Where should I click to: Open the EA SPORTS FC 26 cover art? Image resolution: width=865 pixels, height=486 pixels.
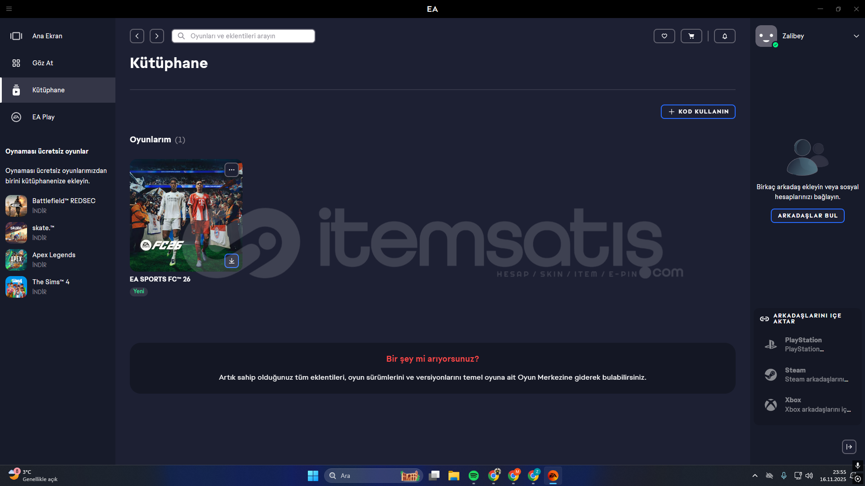coord(186,215)
